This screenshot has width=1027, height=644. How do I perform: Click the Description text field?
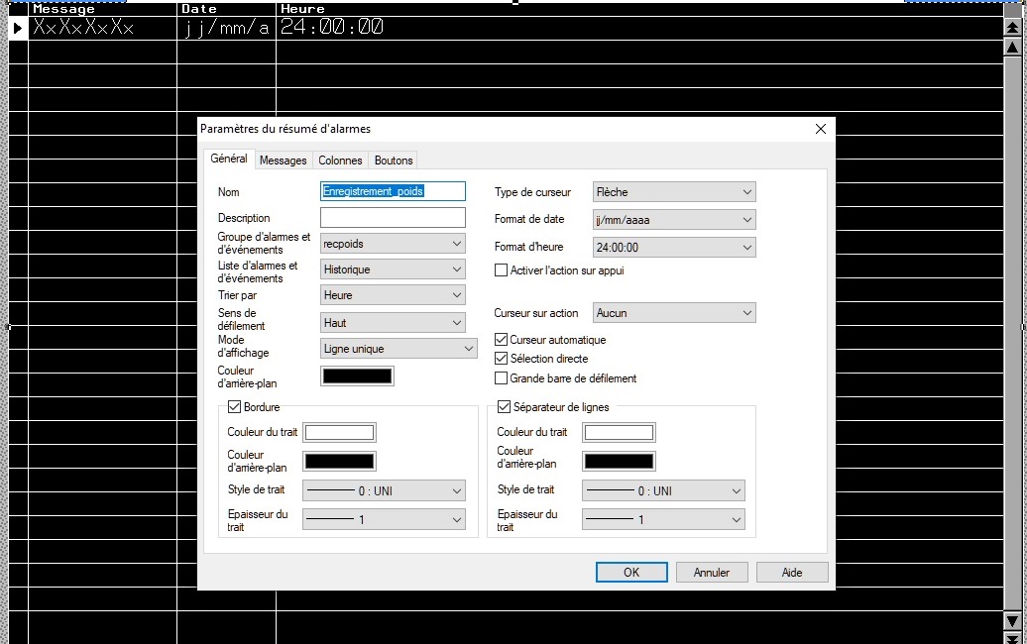(393, 218)
